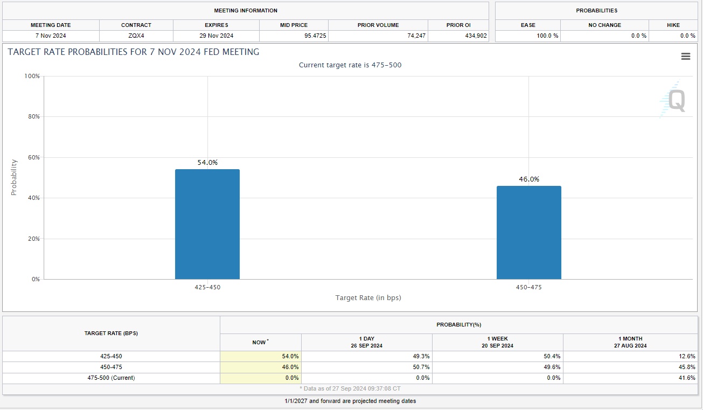
Task: Select the 475-500 (Current) table row label
Action: tap(111, 378)
